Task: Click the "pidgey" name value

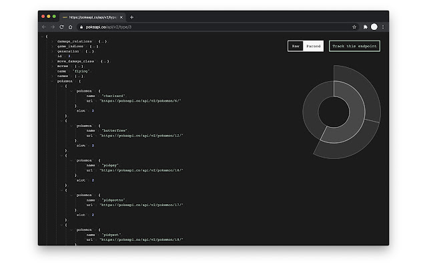Action: tap(110, 166)
